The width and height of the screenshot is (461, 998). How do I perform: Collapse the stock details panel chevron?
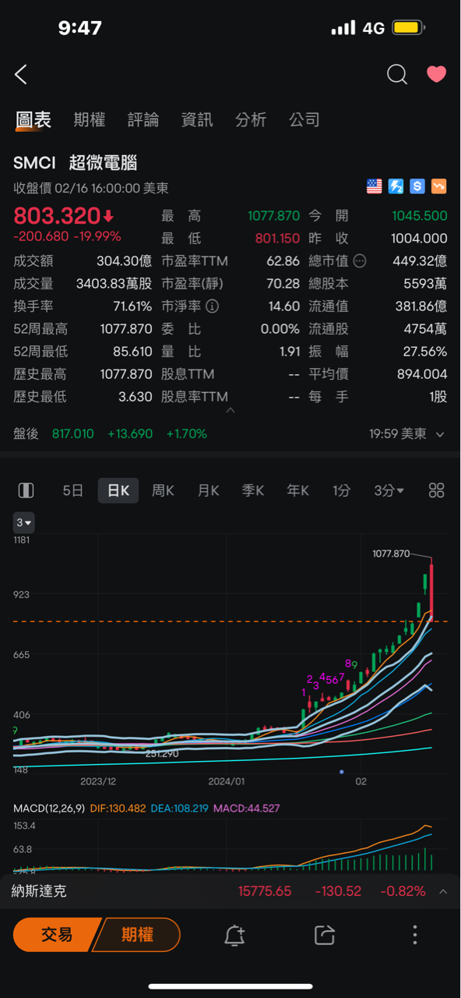tap(230, 409)
